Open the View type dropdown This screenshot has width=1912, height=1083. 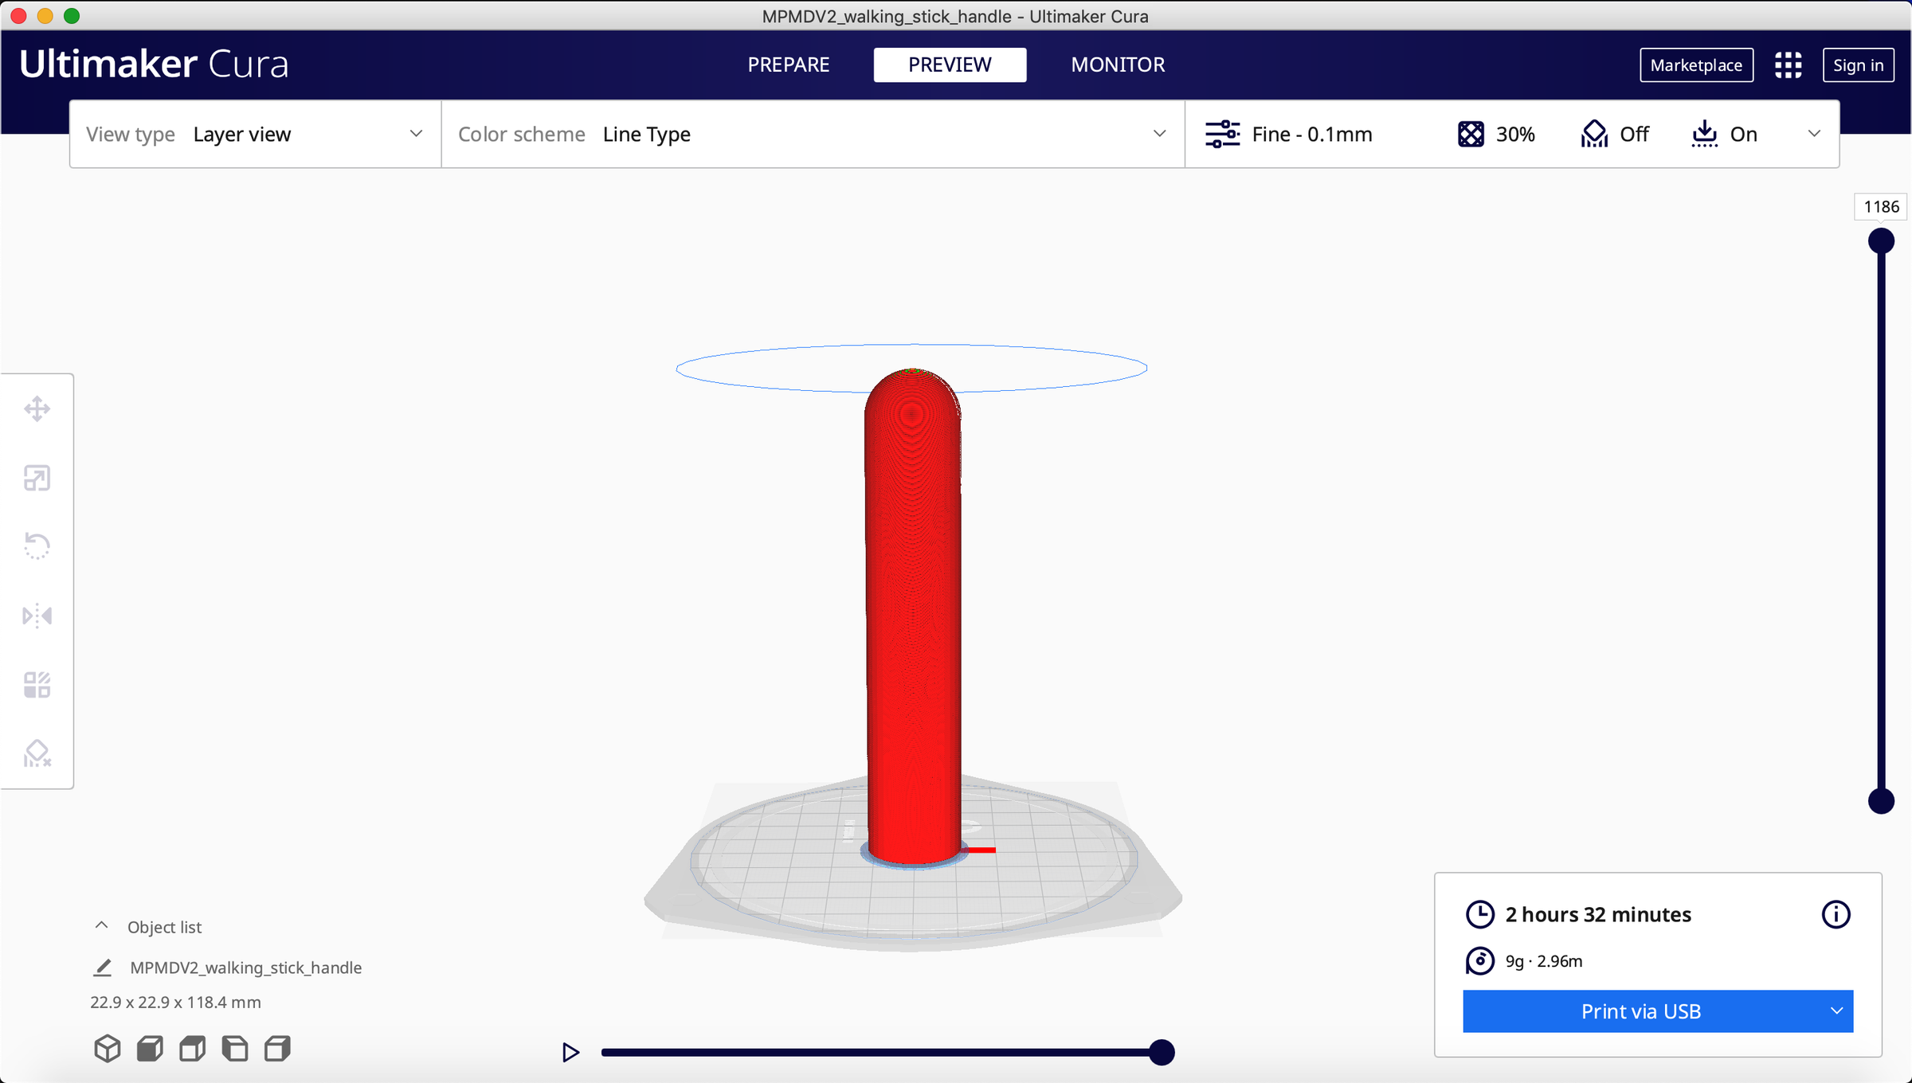pos(255,134)
